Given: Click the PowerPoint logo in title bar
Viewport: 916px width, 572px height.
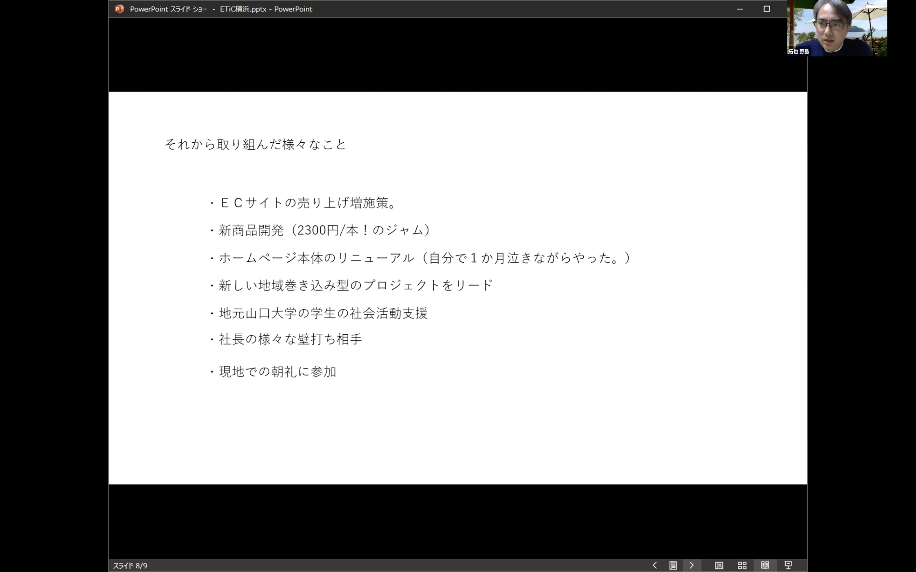Looking at the screenshot, I should click(x=119, y=9).
